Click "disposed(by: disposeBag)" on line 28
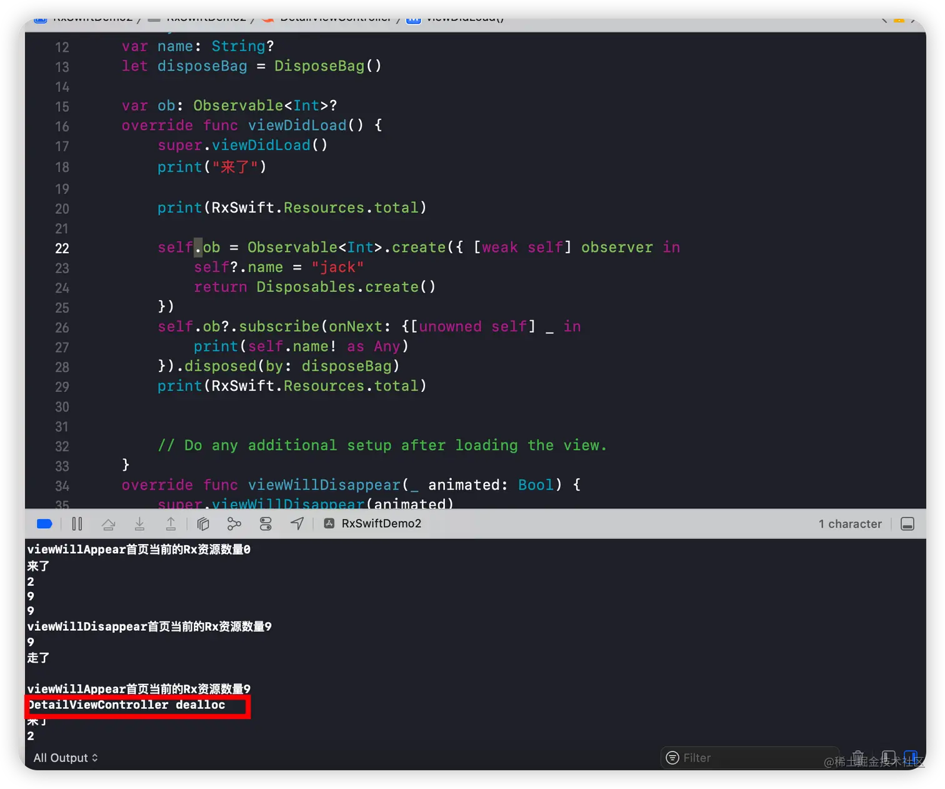Viewport: 945px width, 789px height. coord(292,366)
